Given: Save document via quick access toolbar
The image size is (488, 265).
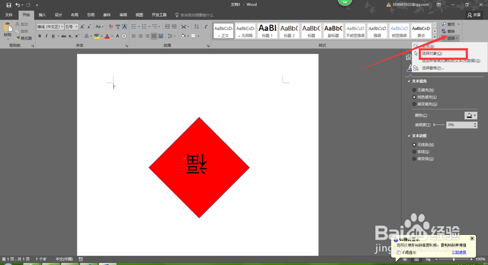Looking at the screenshot, I should [x=9, y=5].
